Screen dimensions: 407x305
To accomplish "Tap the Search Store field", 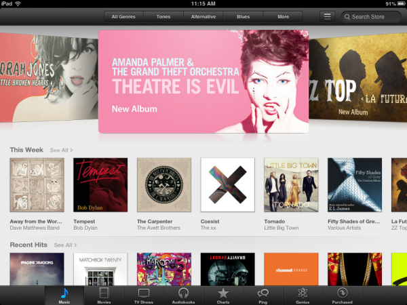I will 372,16.
